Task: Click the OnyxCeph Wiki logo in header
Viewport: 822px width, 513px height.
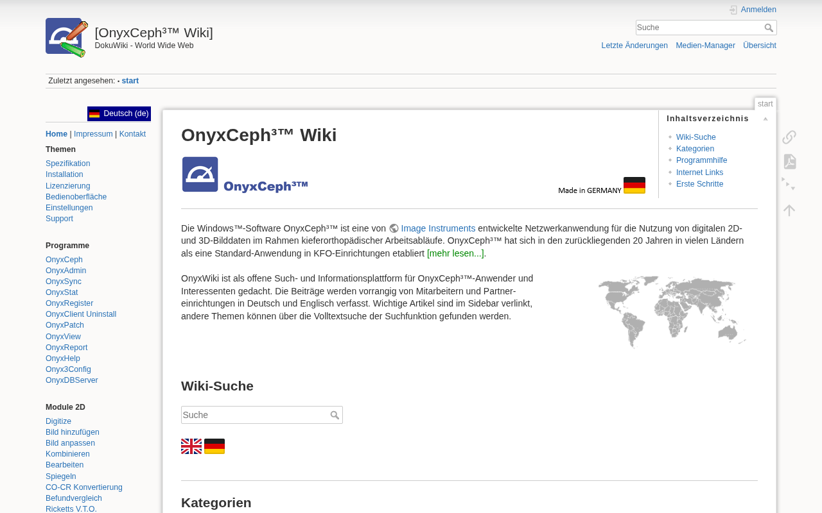Action: [67, 37]
